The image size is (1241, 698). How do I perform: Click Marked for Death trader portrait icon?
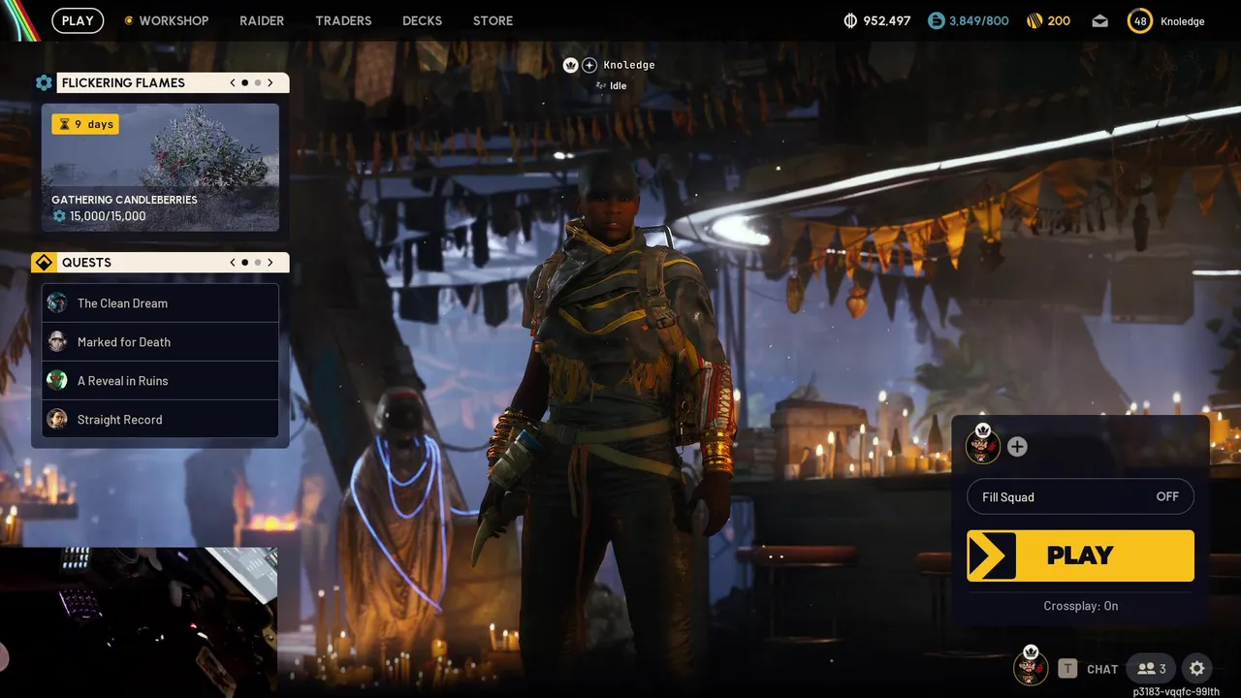coord(57,341)
